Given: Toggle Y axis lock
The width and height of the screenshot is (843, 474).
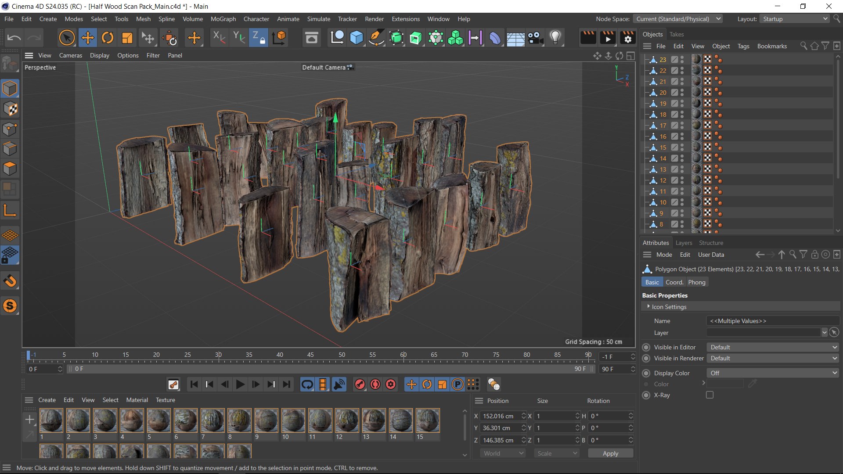Looking at the screenshot, I should click(x=238, y=38).
